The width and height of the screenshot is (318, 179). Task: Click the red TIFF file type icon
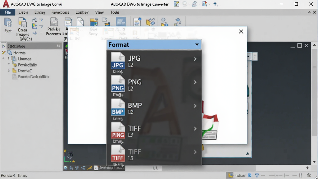[118, 154]
